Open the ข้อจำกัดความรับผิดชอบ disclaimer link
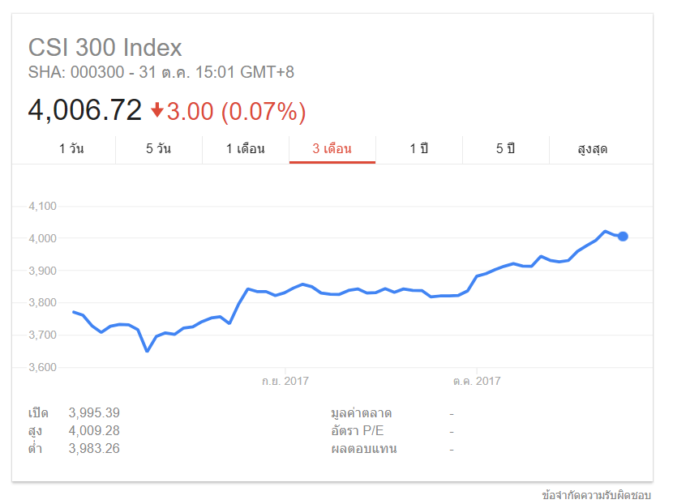The image size is (673, 504). [596, 494]
